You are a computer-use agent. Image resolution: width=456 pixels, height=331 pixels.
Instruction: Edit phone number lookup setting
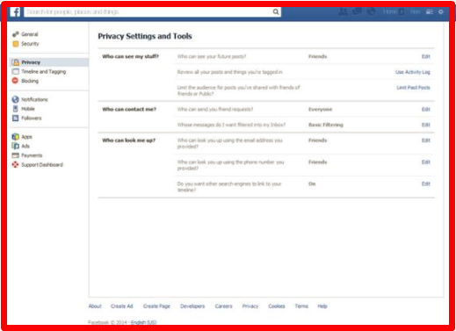[425, 162]
